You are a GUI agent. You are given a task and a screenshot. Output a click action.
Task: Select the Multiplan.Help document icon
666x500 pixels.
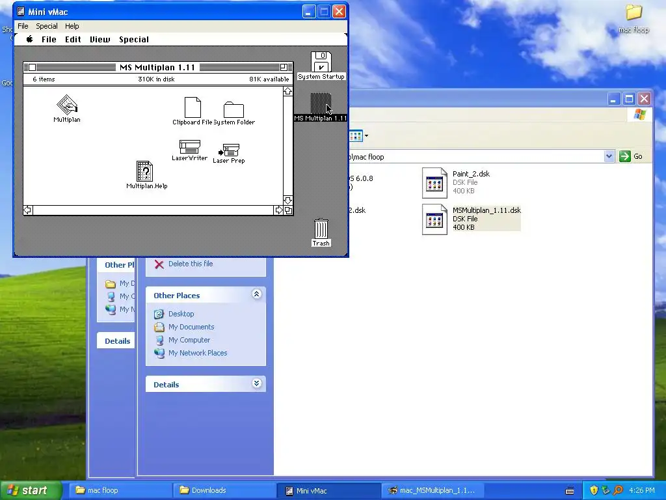tap(144, 171)
